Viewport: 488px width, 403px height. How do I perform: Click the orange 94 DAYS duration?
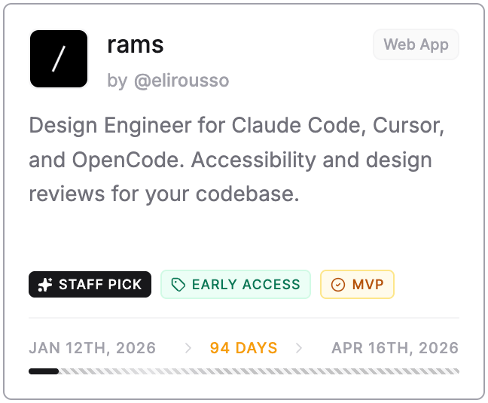coord(243,348)
